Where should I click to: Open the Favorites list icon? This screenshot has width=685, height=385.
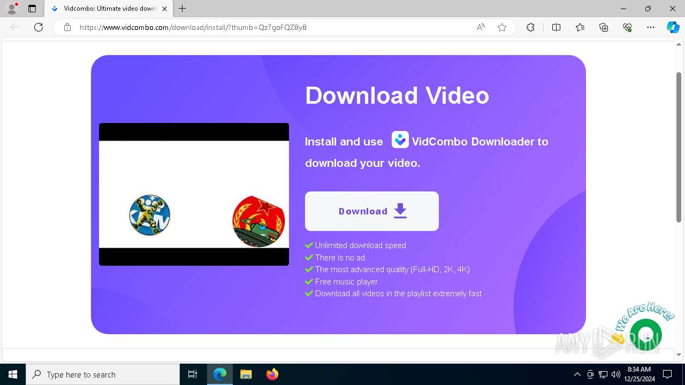tap(580, 27)
